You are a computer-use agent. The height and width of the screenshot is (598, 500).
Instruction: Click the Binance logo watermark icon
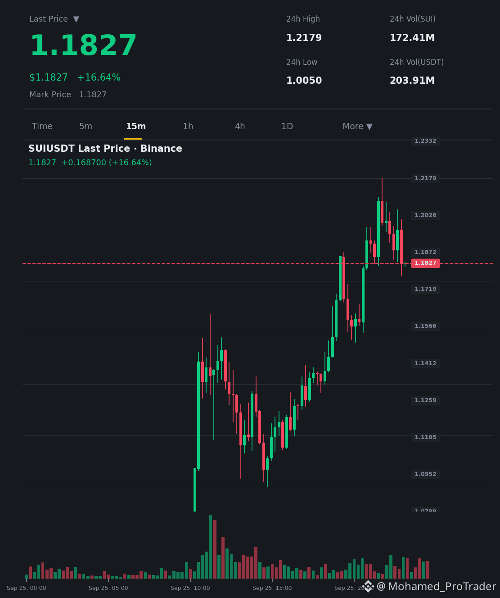[368, 586]
